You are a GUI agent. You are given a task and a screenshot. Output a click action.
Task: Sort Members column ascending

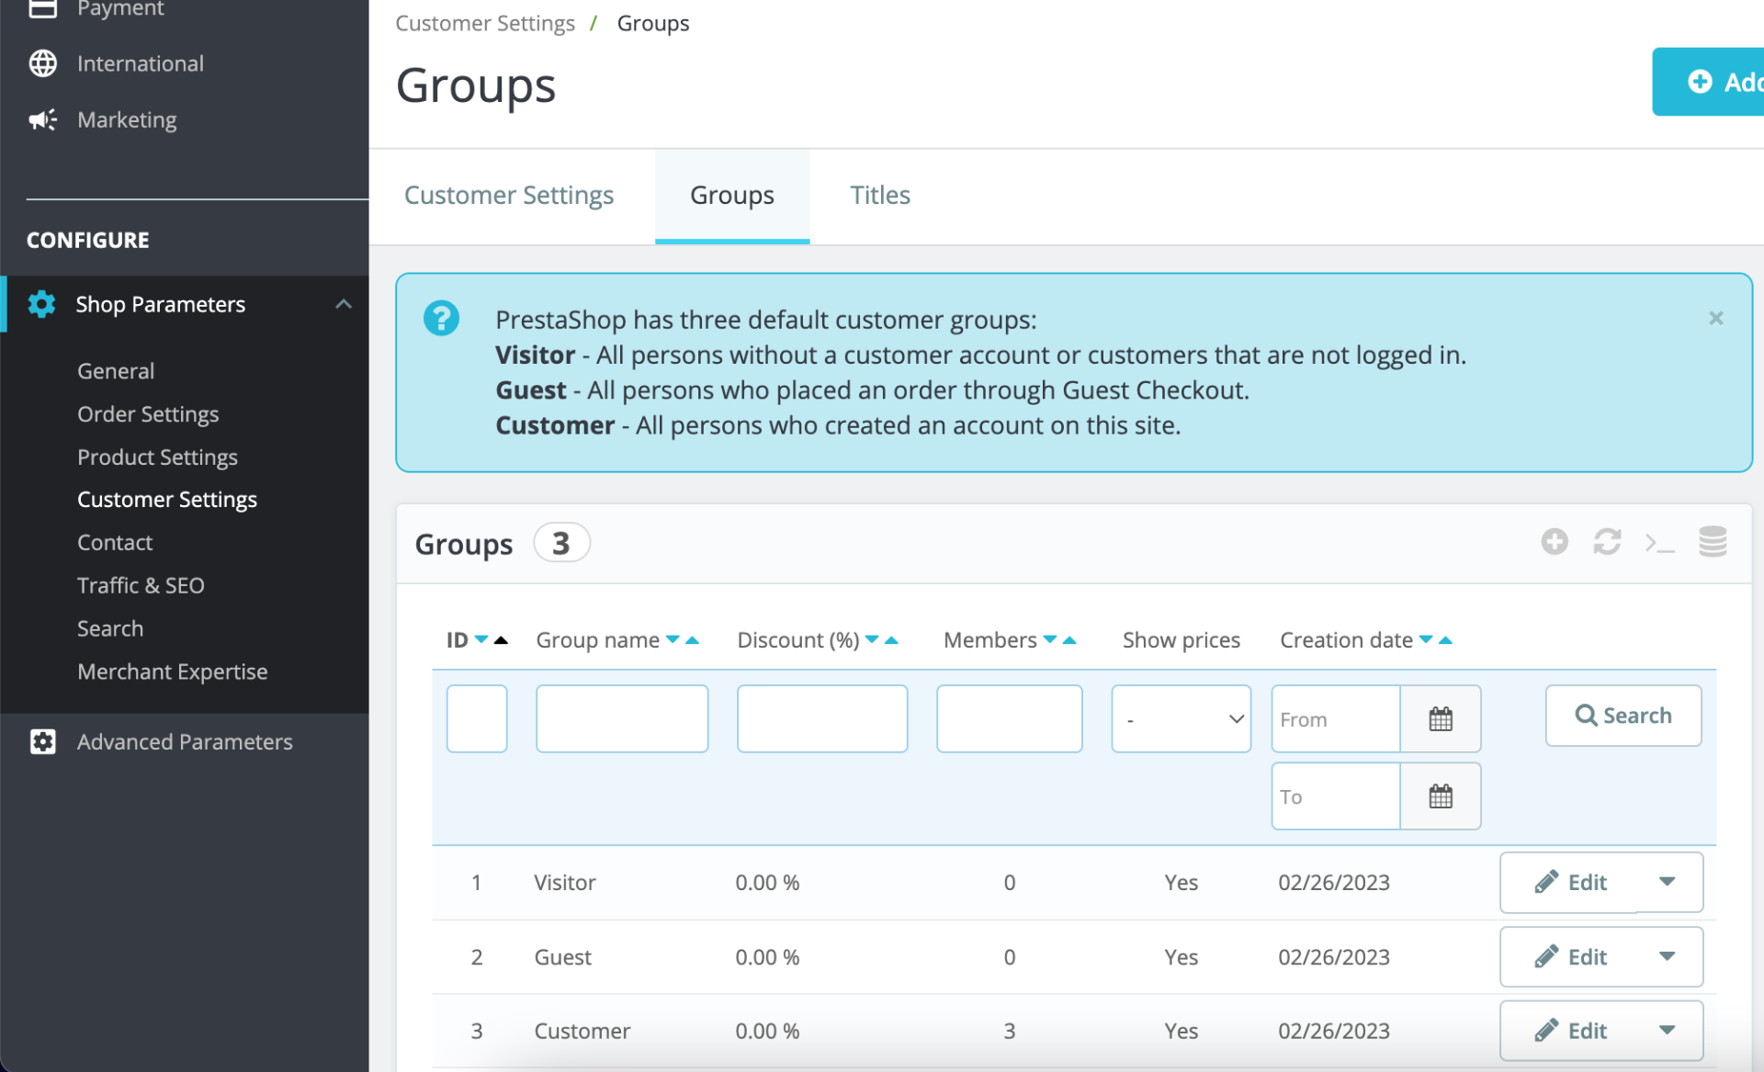1069,639
